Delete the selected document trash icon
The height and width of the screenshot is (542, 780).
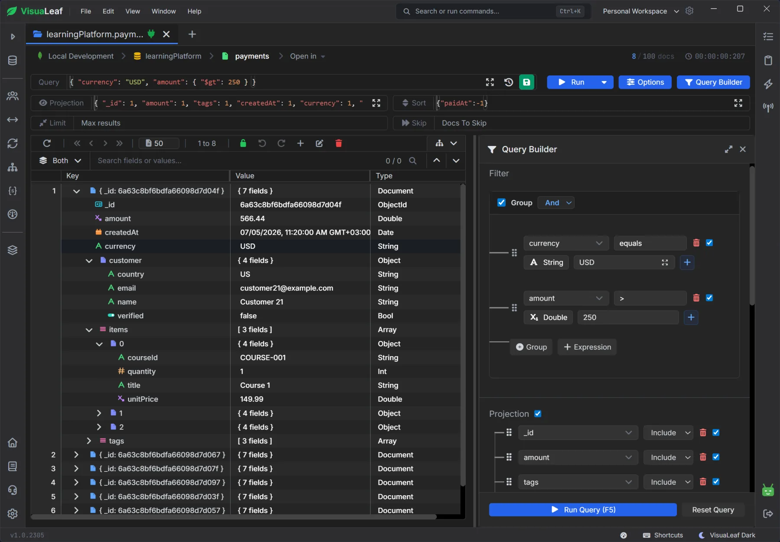pyautogui.click(x=339, y=143)
